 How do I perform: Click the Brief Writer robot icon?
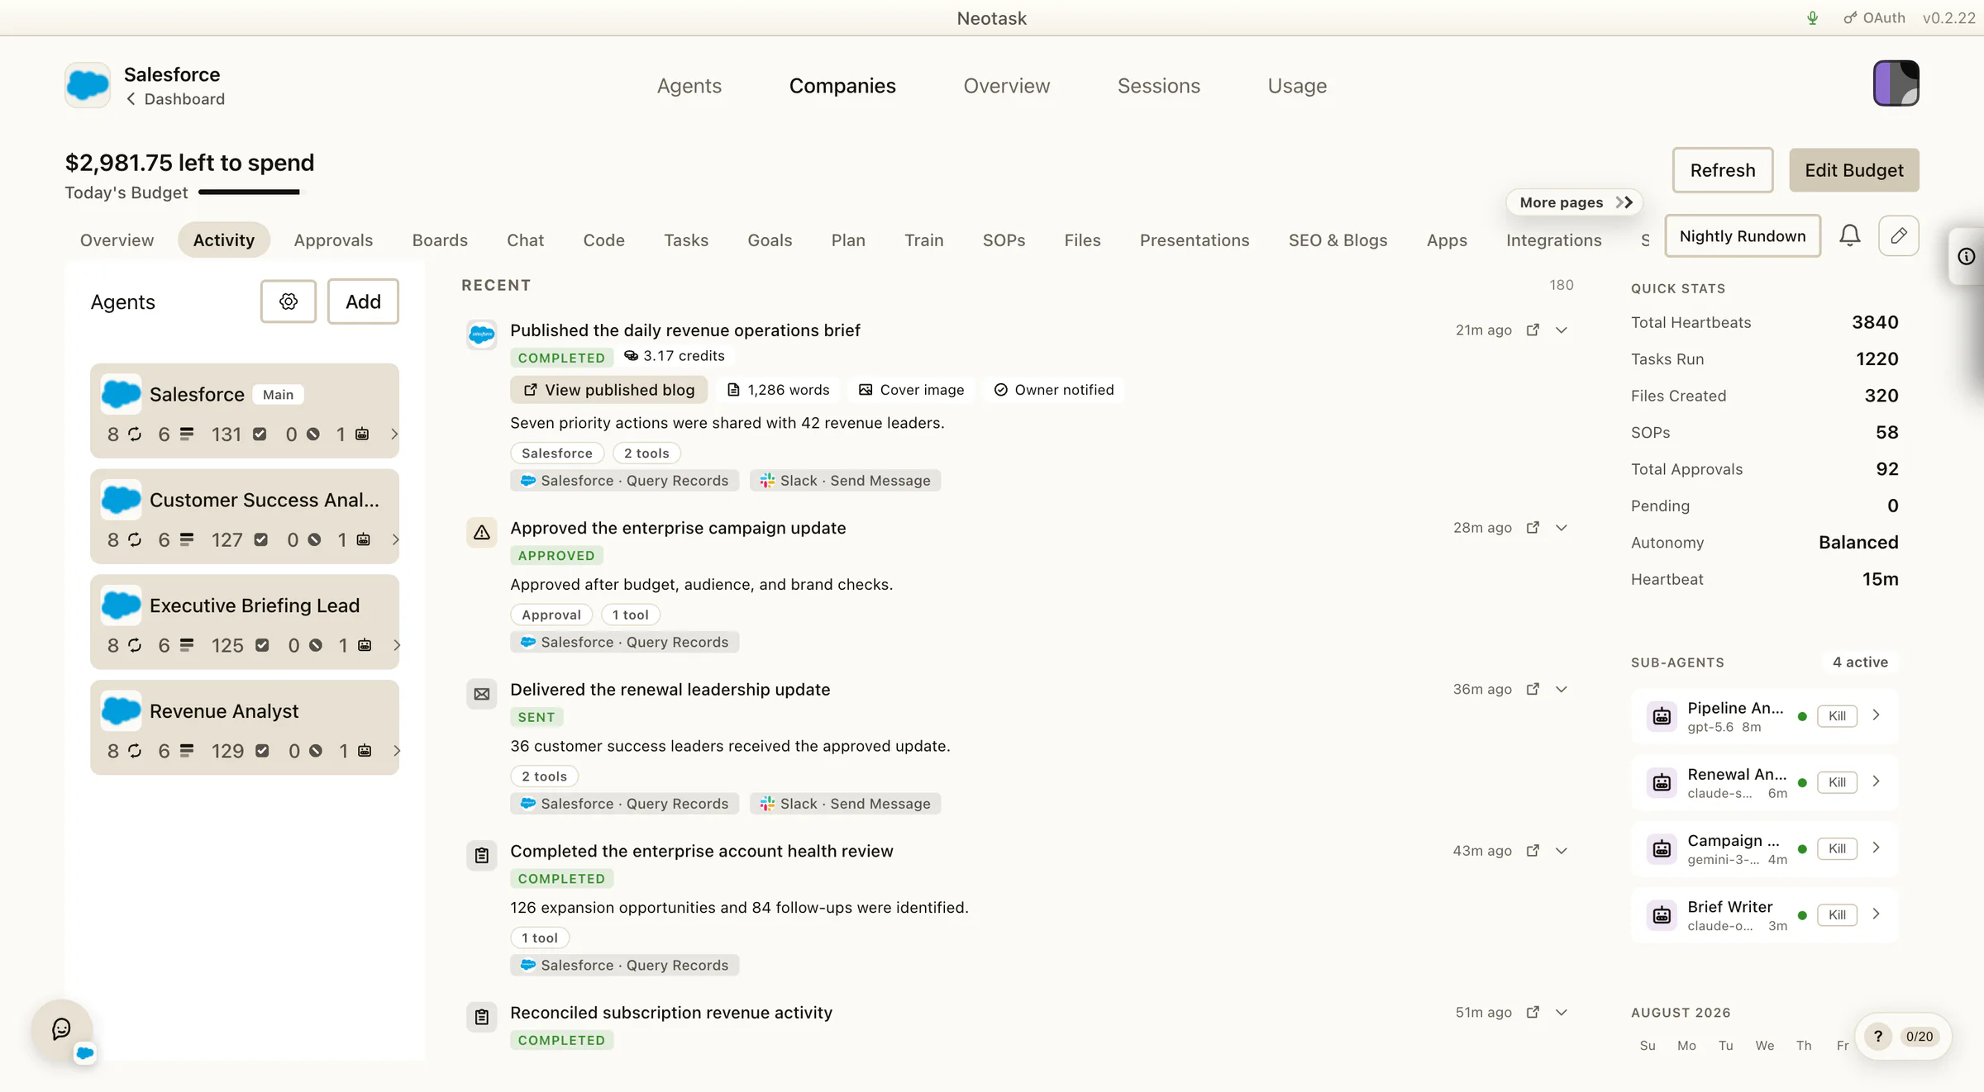(1662, 915)
